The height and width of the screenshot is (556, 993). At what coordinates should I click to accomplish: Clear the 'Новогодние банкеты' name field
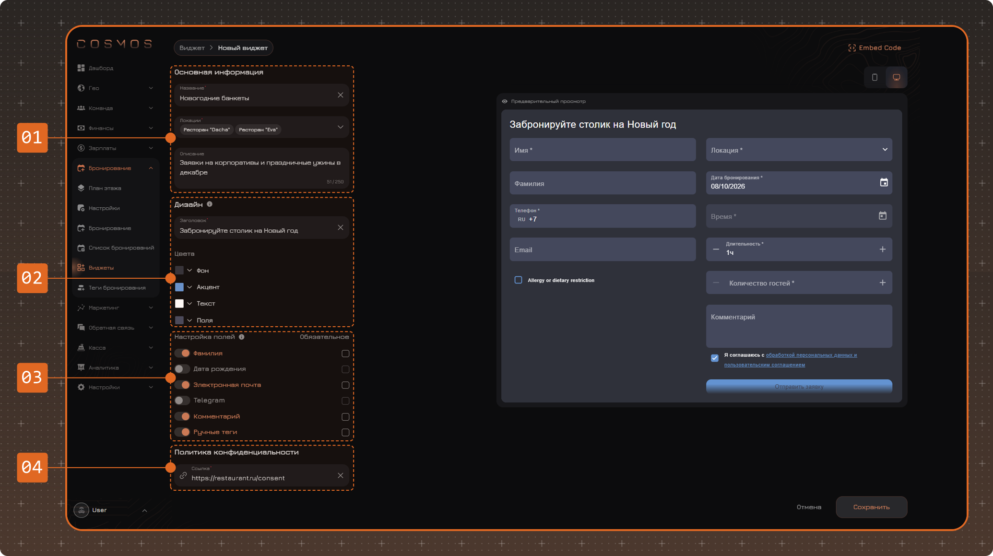340,95
